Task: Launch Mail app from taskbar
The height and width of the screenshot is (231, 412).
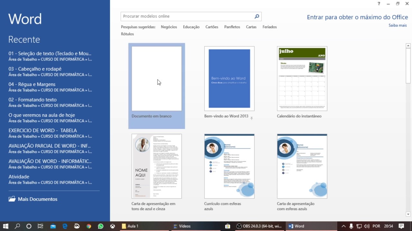Action: pos(53,226)
